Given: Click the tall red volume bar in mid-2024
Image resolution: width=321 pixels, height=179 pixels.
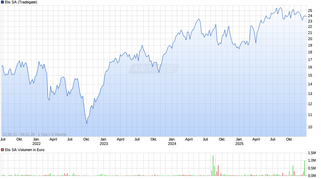Looking at the screenshot, I should (x=218, y=170).
